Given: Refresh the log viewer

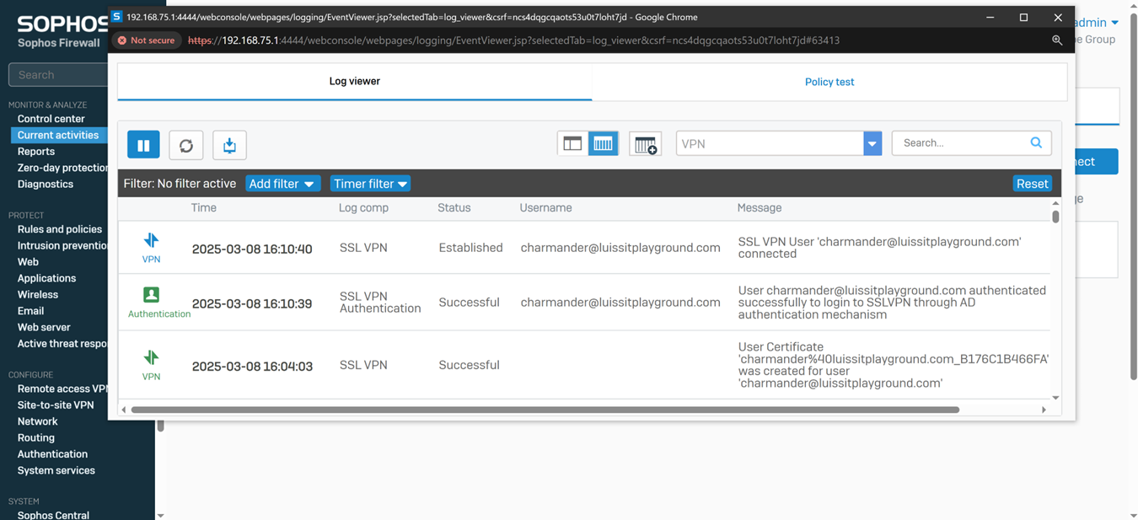Looking at the screenshot, I should [186, 145].
